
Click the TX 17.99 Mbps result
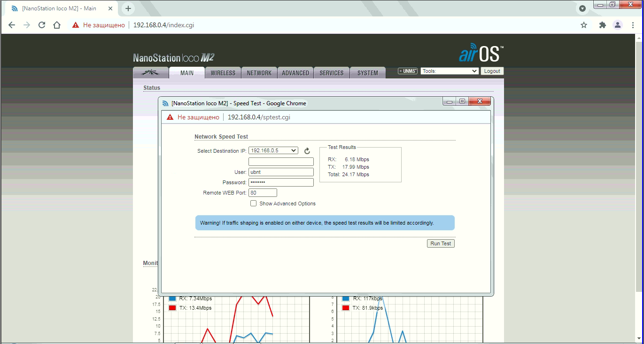point(349,167)
